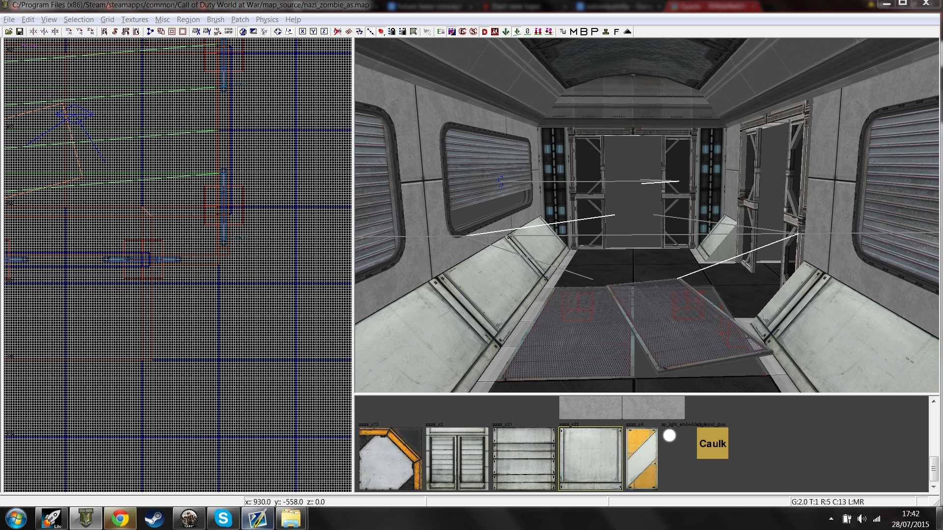Click the green E entity list icon
The height and width of the screenshot is (530, 943).
pos(441,31)
